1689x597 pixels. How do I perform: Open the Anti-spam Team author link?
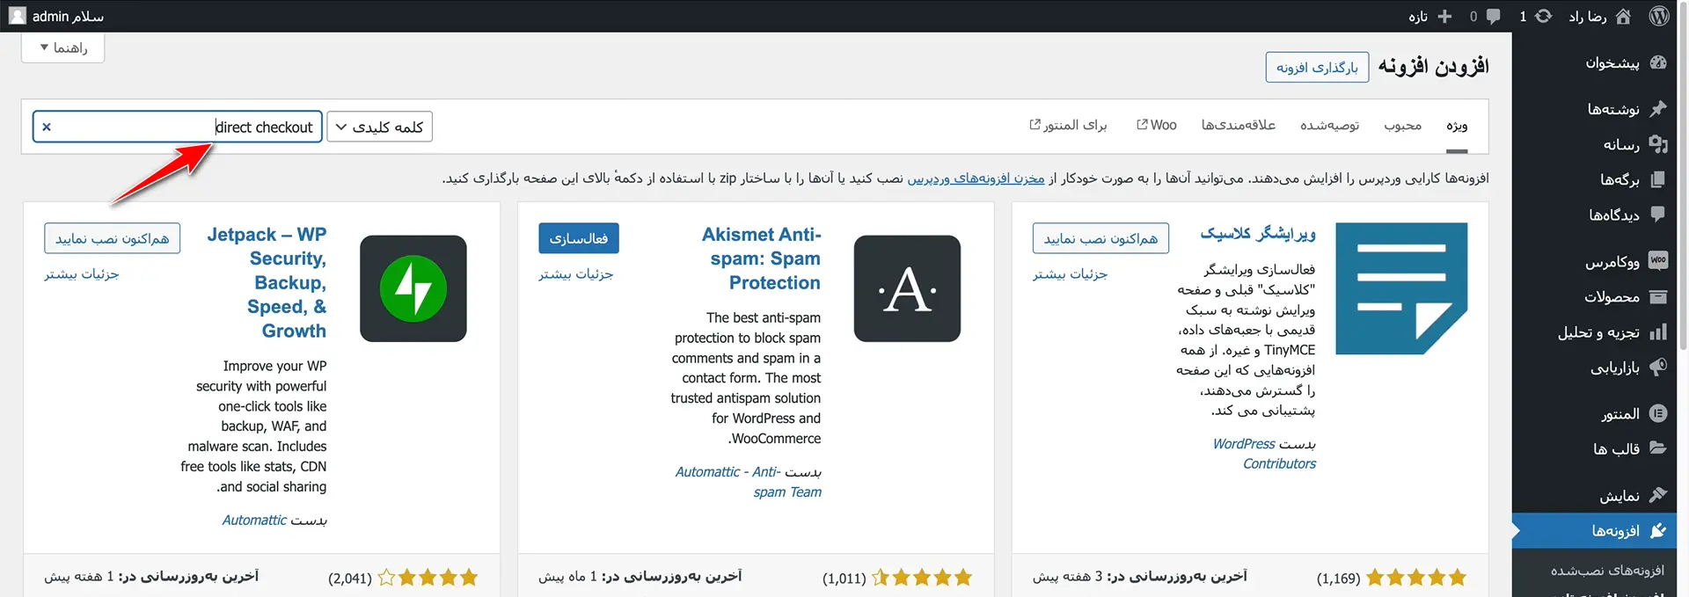[x=748, y=482]
